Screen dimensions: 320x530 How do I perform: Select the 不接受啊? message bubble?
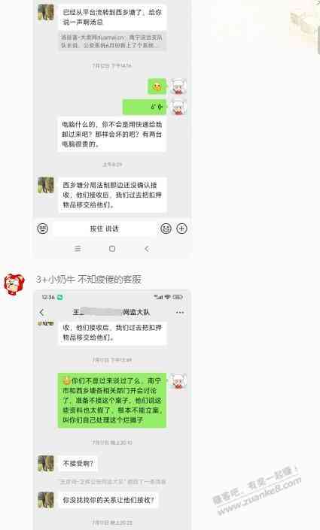(78, 463)
